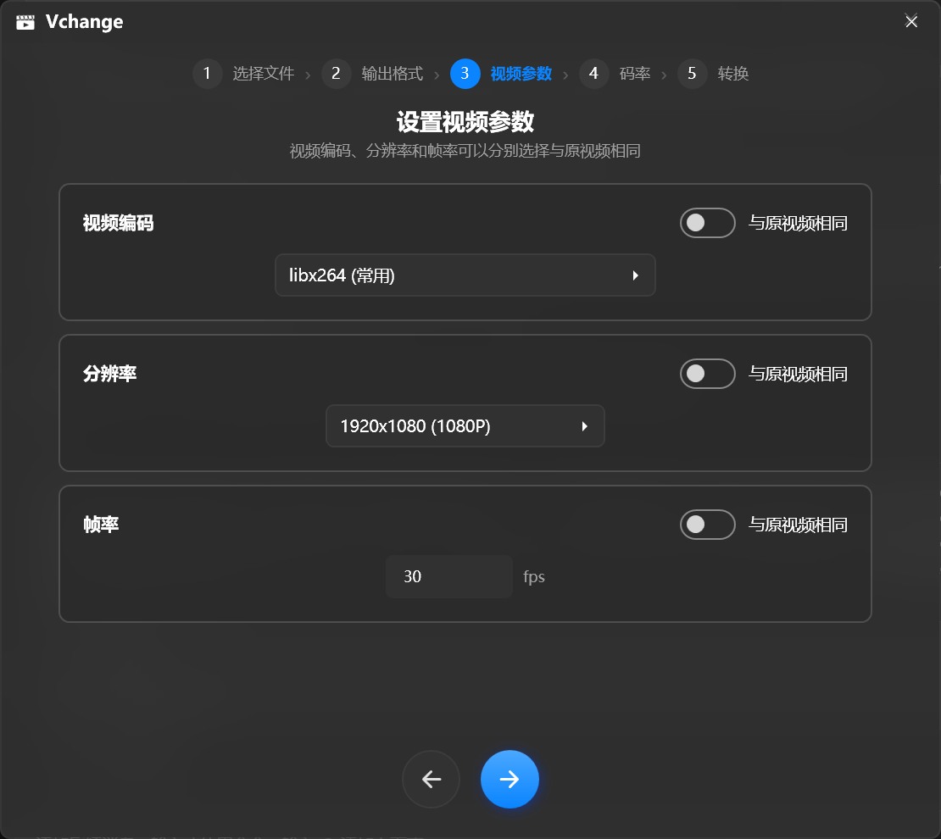Open the libx264 (常用) codec dropdown

point(465,275)
